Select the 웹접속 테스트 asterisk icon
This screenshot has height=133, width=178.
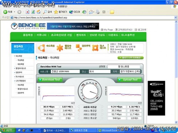(60, 48)
